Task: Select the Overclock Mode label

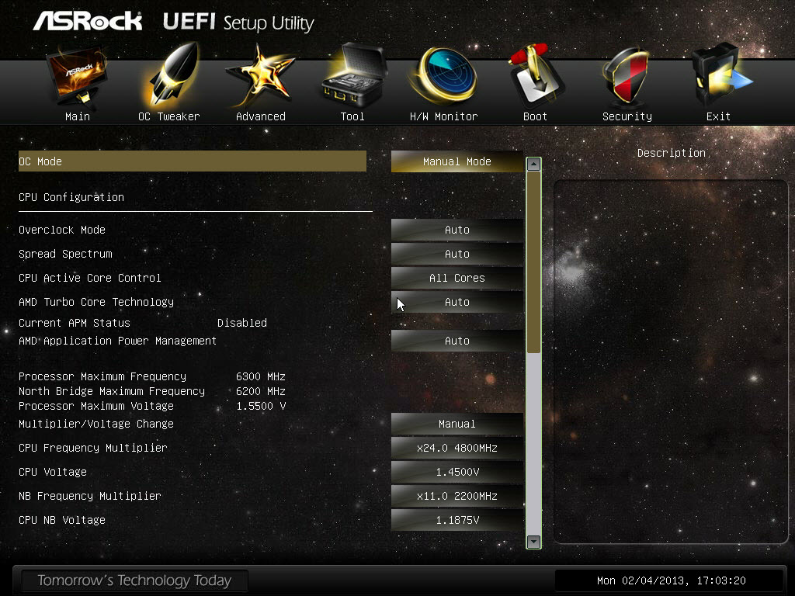Action: point(62,230)
